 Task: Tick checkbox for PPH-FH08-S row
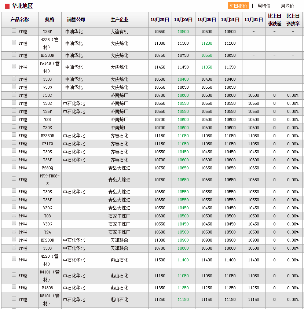[x=14, y=179]
